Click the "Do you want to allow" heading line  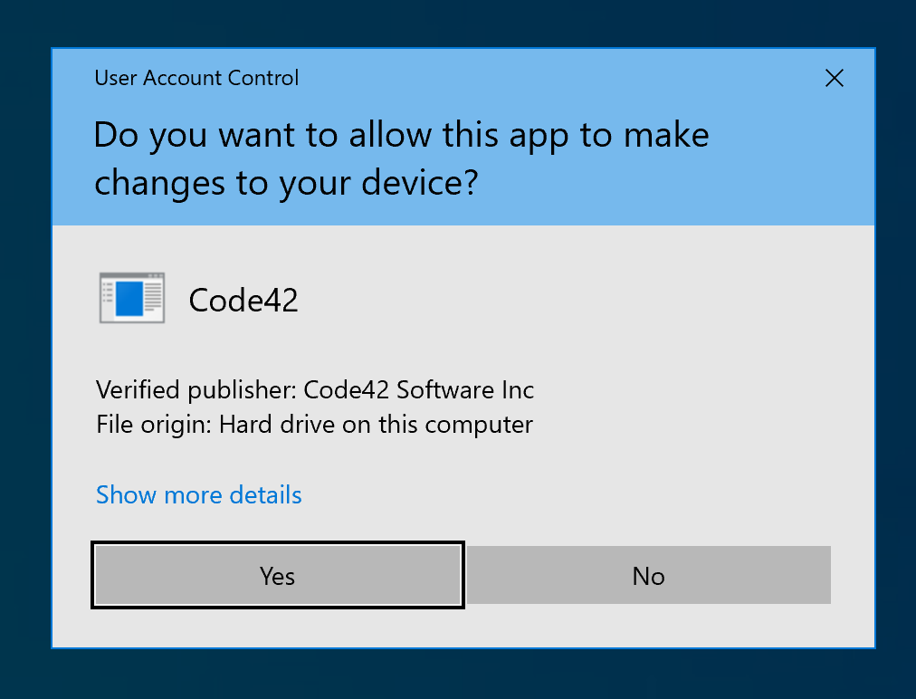(401, 136)
